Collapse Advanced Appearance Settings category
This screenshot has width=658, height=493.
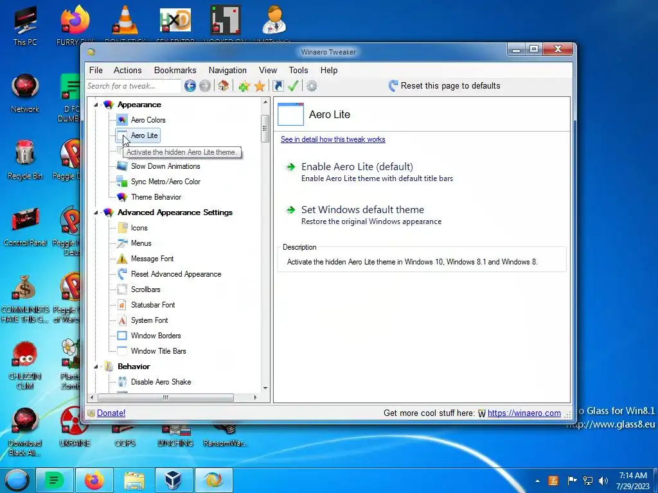point(96,212)
